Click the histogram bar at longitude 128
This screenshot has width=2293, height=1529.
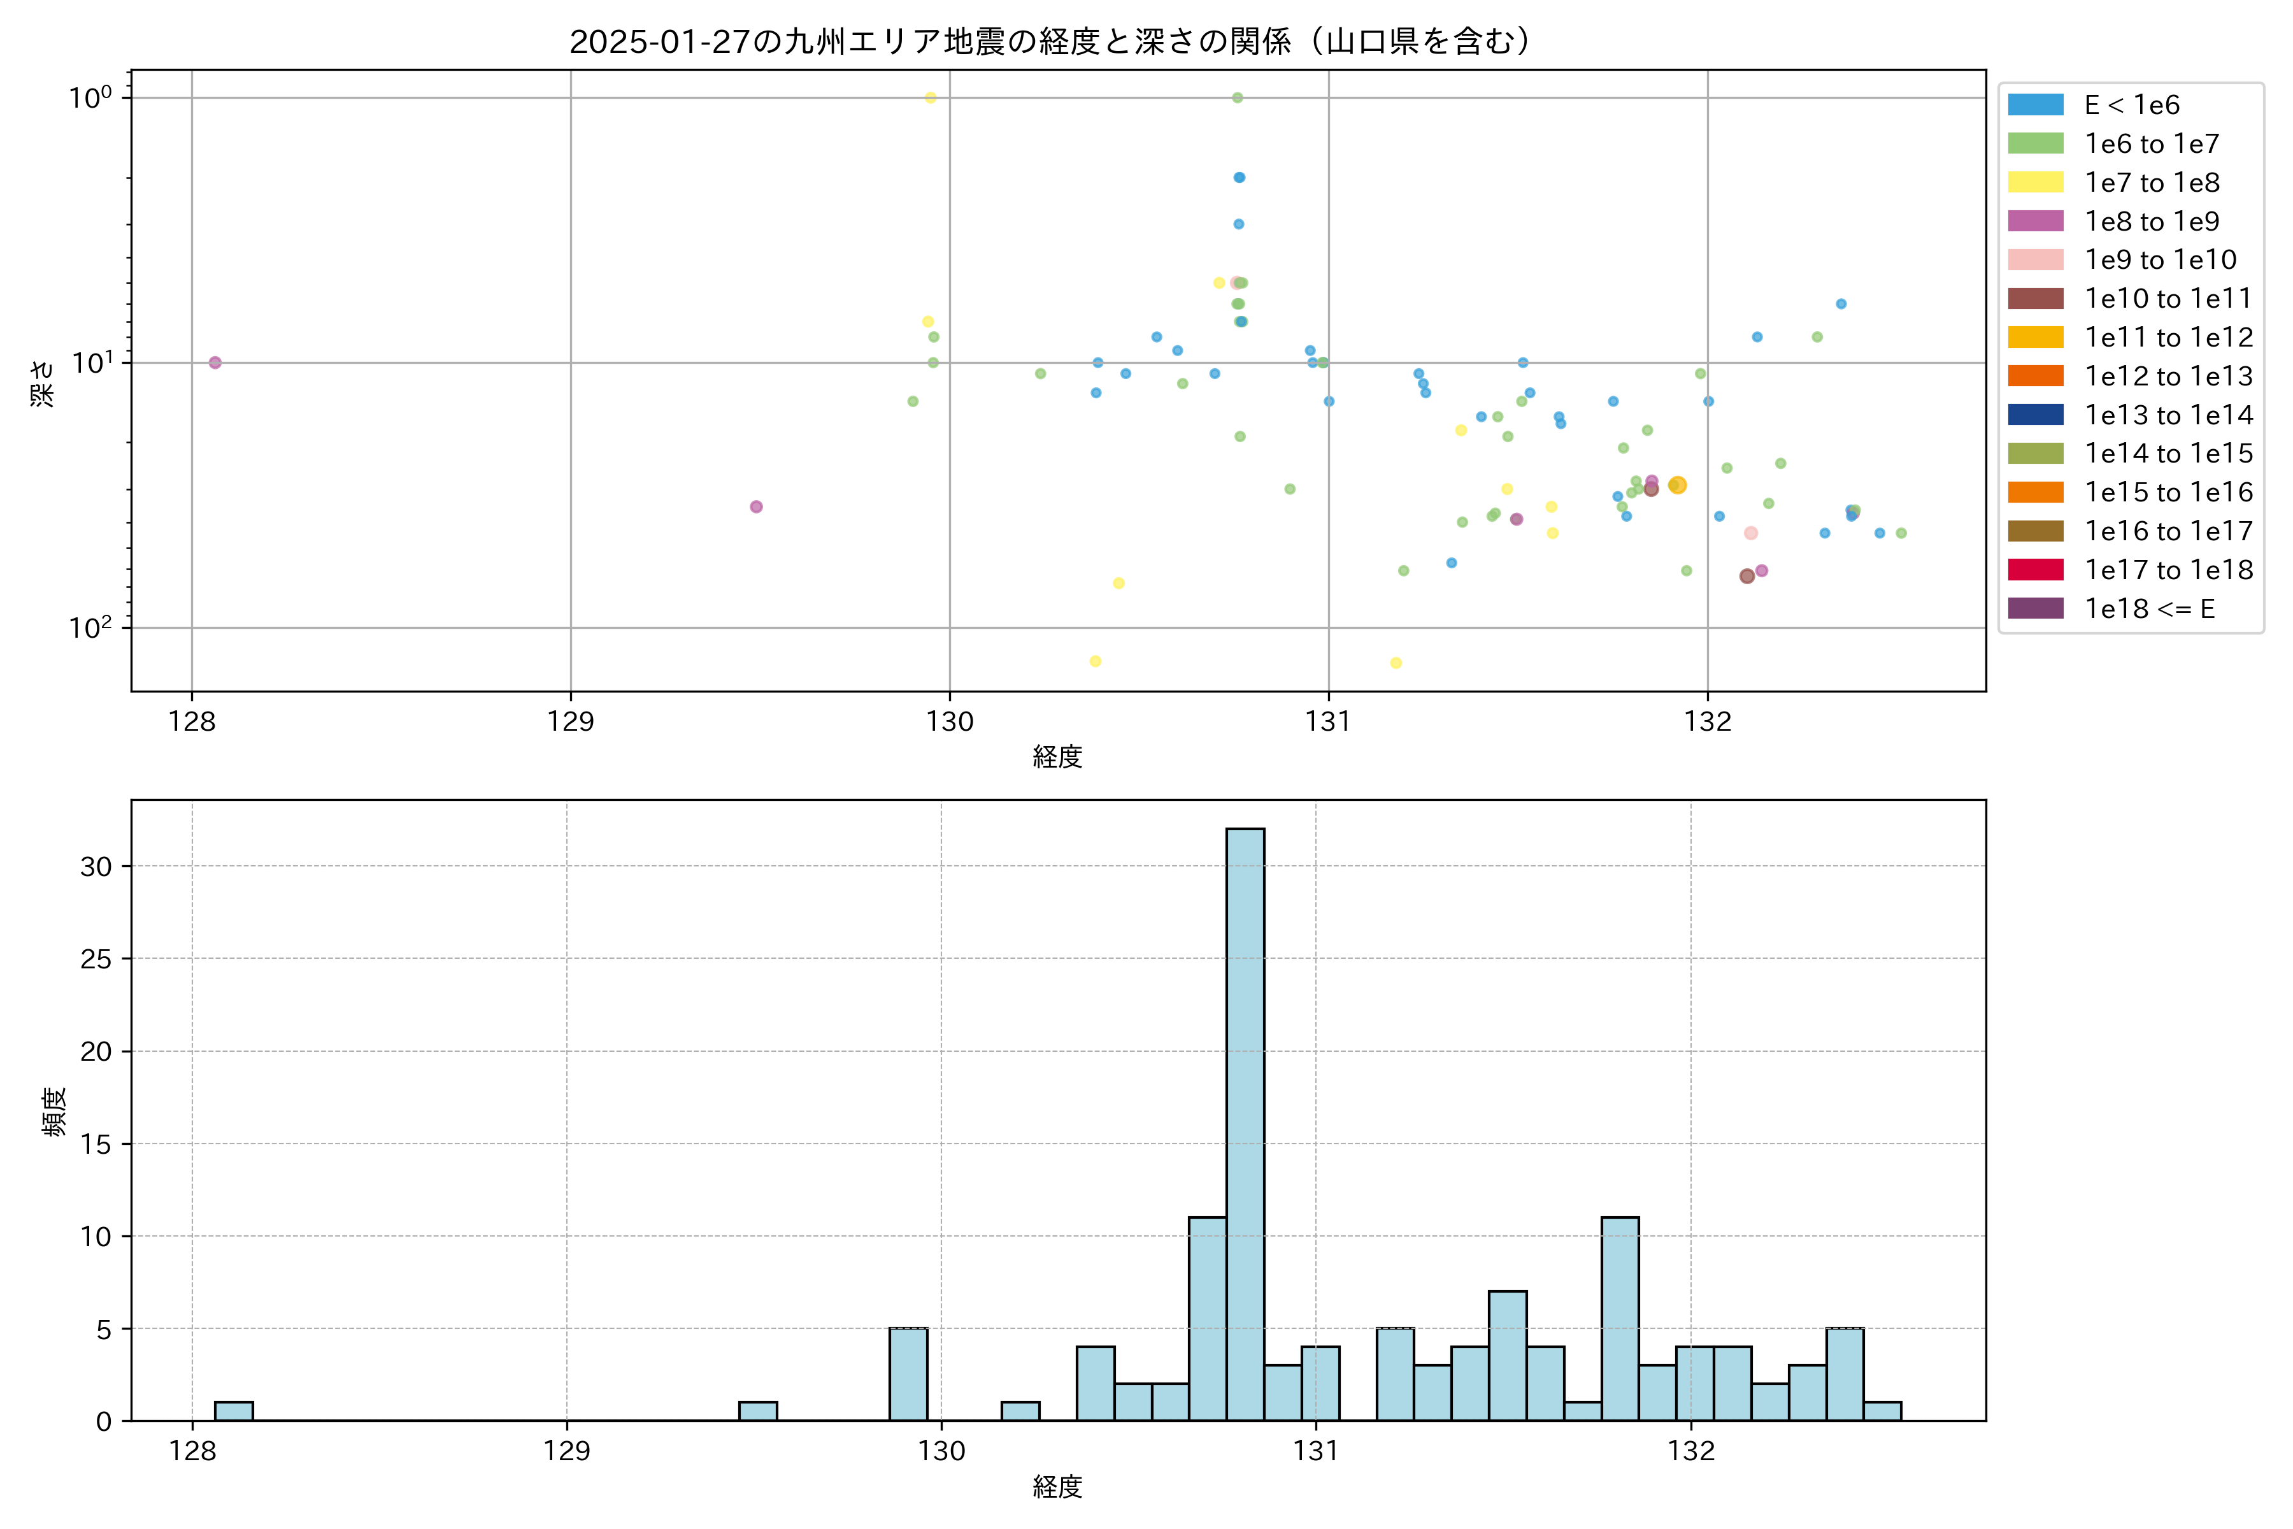pyautogui.click(x=234, y=1411)
